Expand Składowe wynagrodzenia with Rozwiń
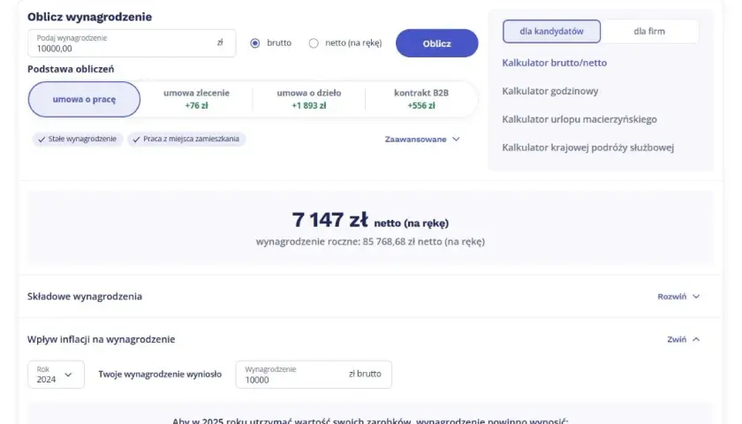 tap(678, 297)
